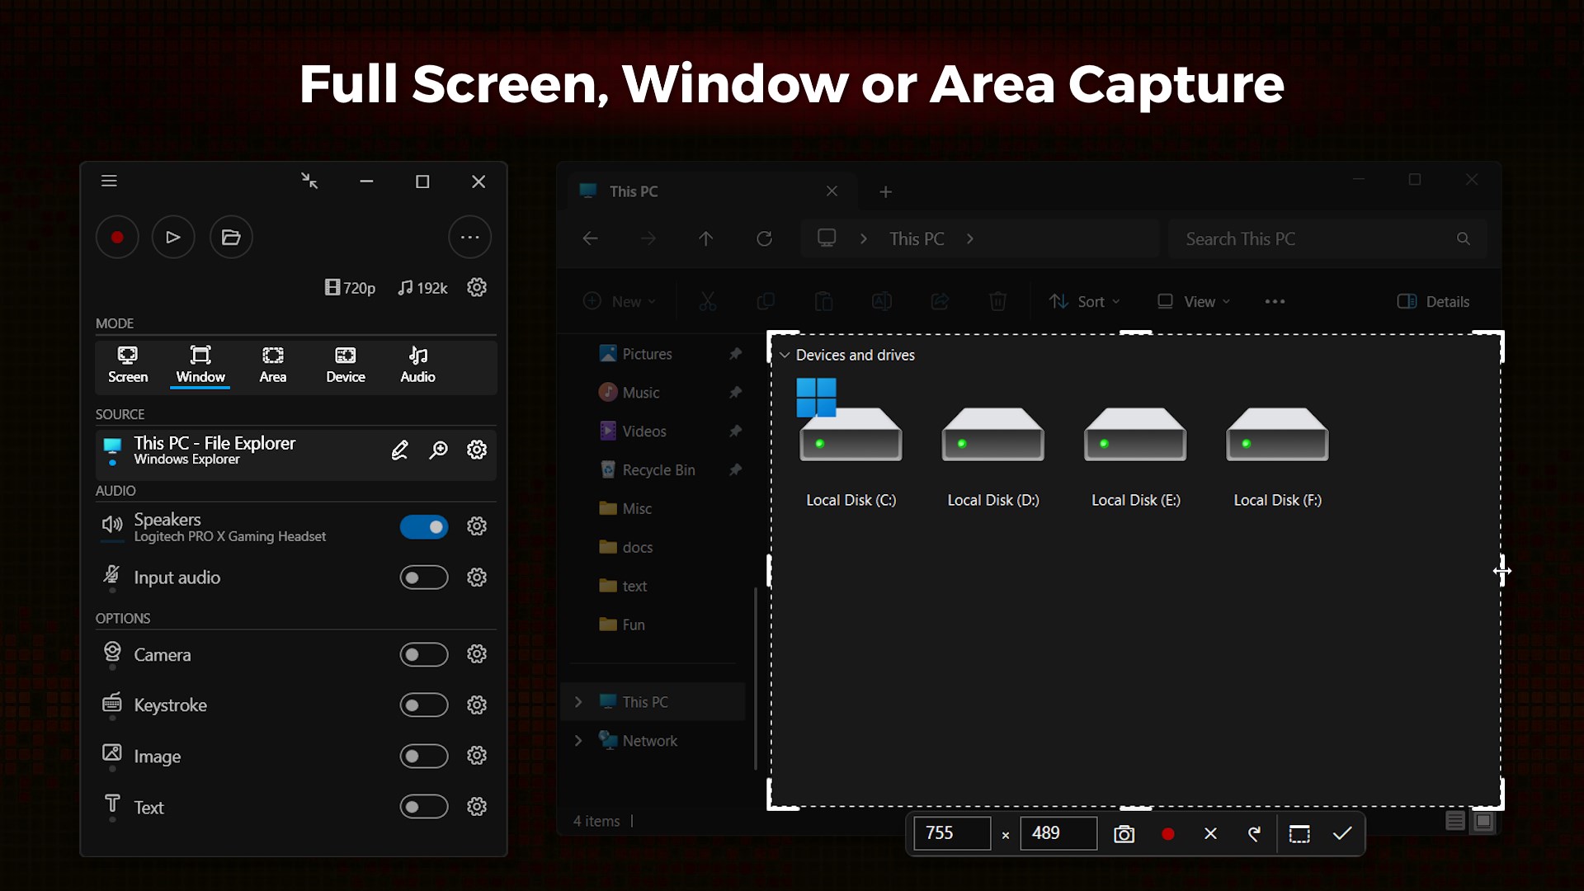Image resolution: width=1584 pixels, height=891 pixels.
Task: Cancel the area selection with X
Action: point(1210,834)
